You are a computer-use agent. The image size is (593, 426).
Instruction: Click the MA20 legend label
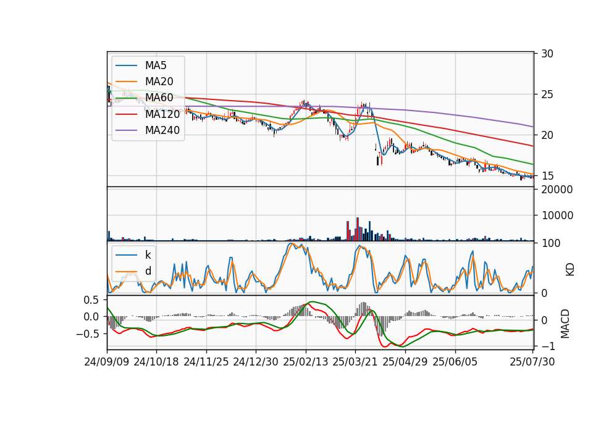(x=159, y=81)
